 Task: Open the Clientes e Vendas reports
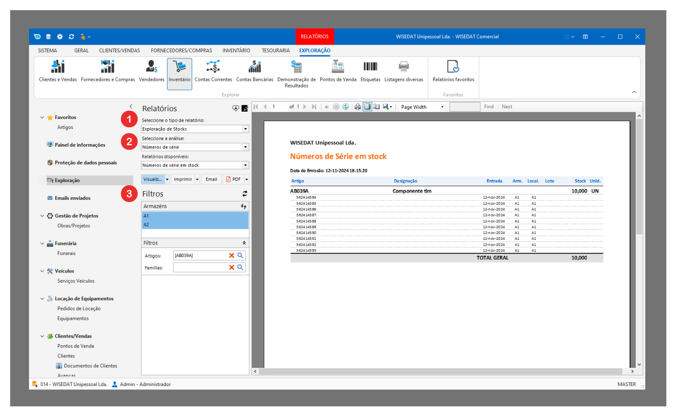coord(58,71)
